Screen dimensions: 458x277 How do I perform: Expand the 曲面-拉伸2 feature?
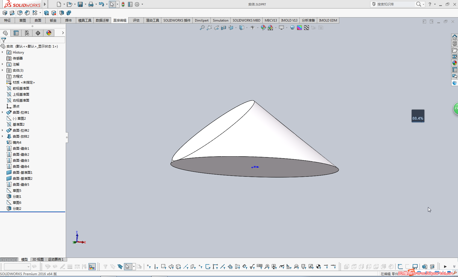click(x=2, y=130)
